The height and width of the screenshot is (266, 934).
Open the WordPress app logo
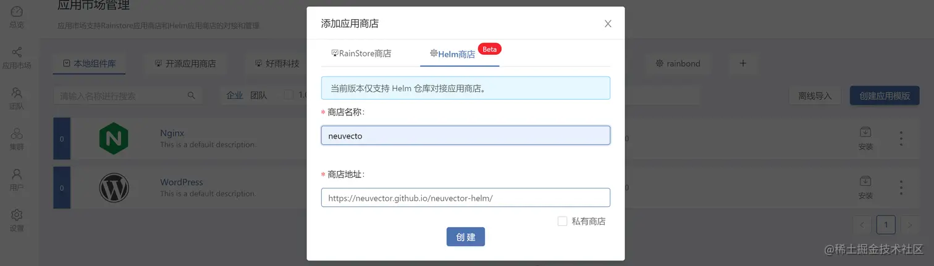coord(114,188)
